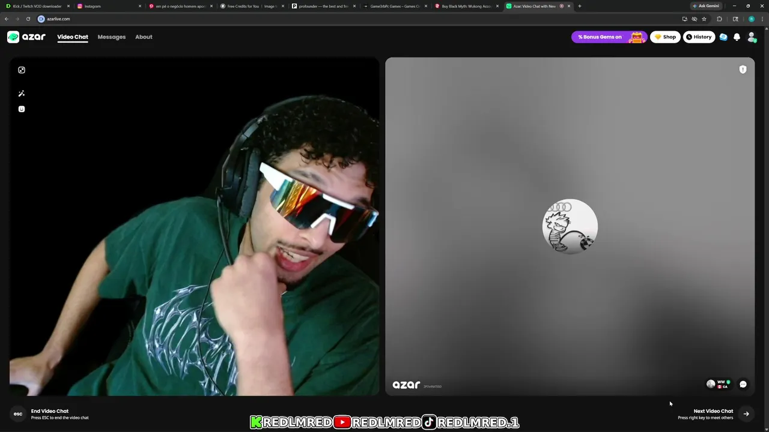Click the matched user's WW CA badge

click(718, 384)
